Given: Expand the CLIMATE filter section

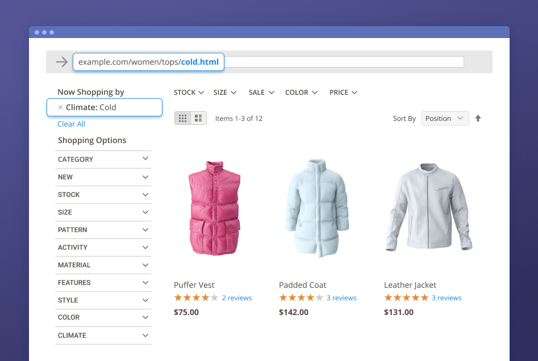Looking at the screenshot, I should pyautogui.click(x=103, y=335).
